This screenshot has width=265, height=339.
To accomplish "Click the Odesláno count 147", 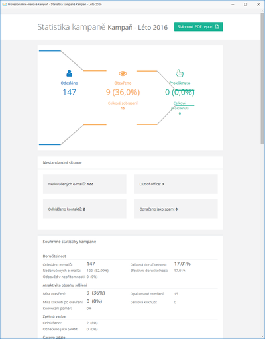I will click(70, 92).
